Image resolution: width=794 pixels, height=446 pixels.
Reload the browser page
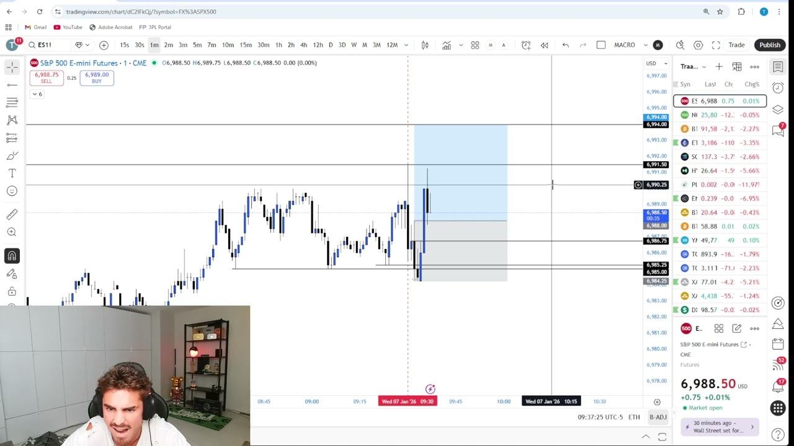40,11
